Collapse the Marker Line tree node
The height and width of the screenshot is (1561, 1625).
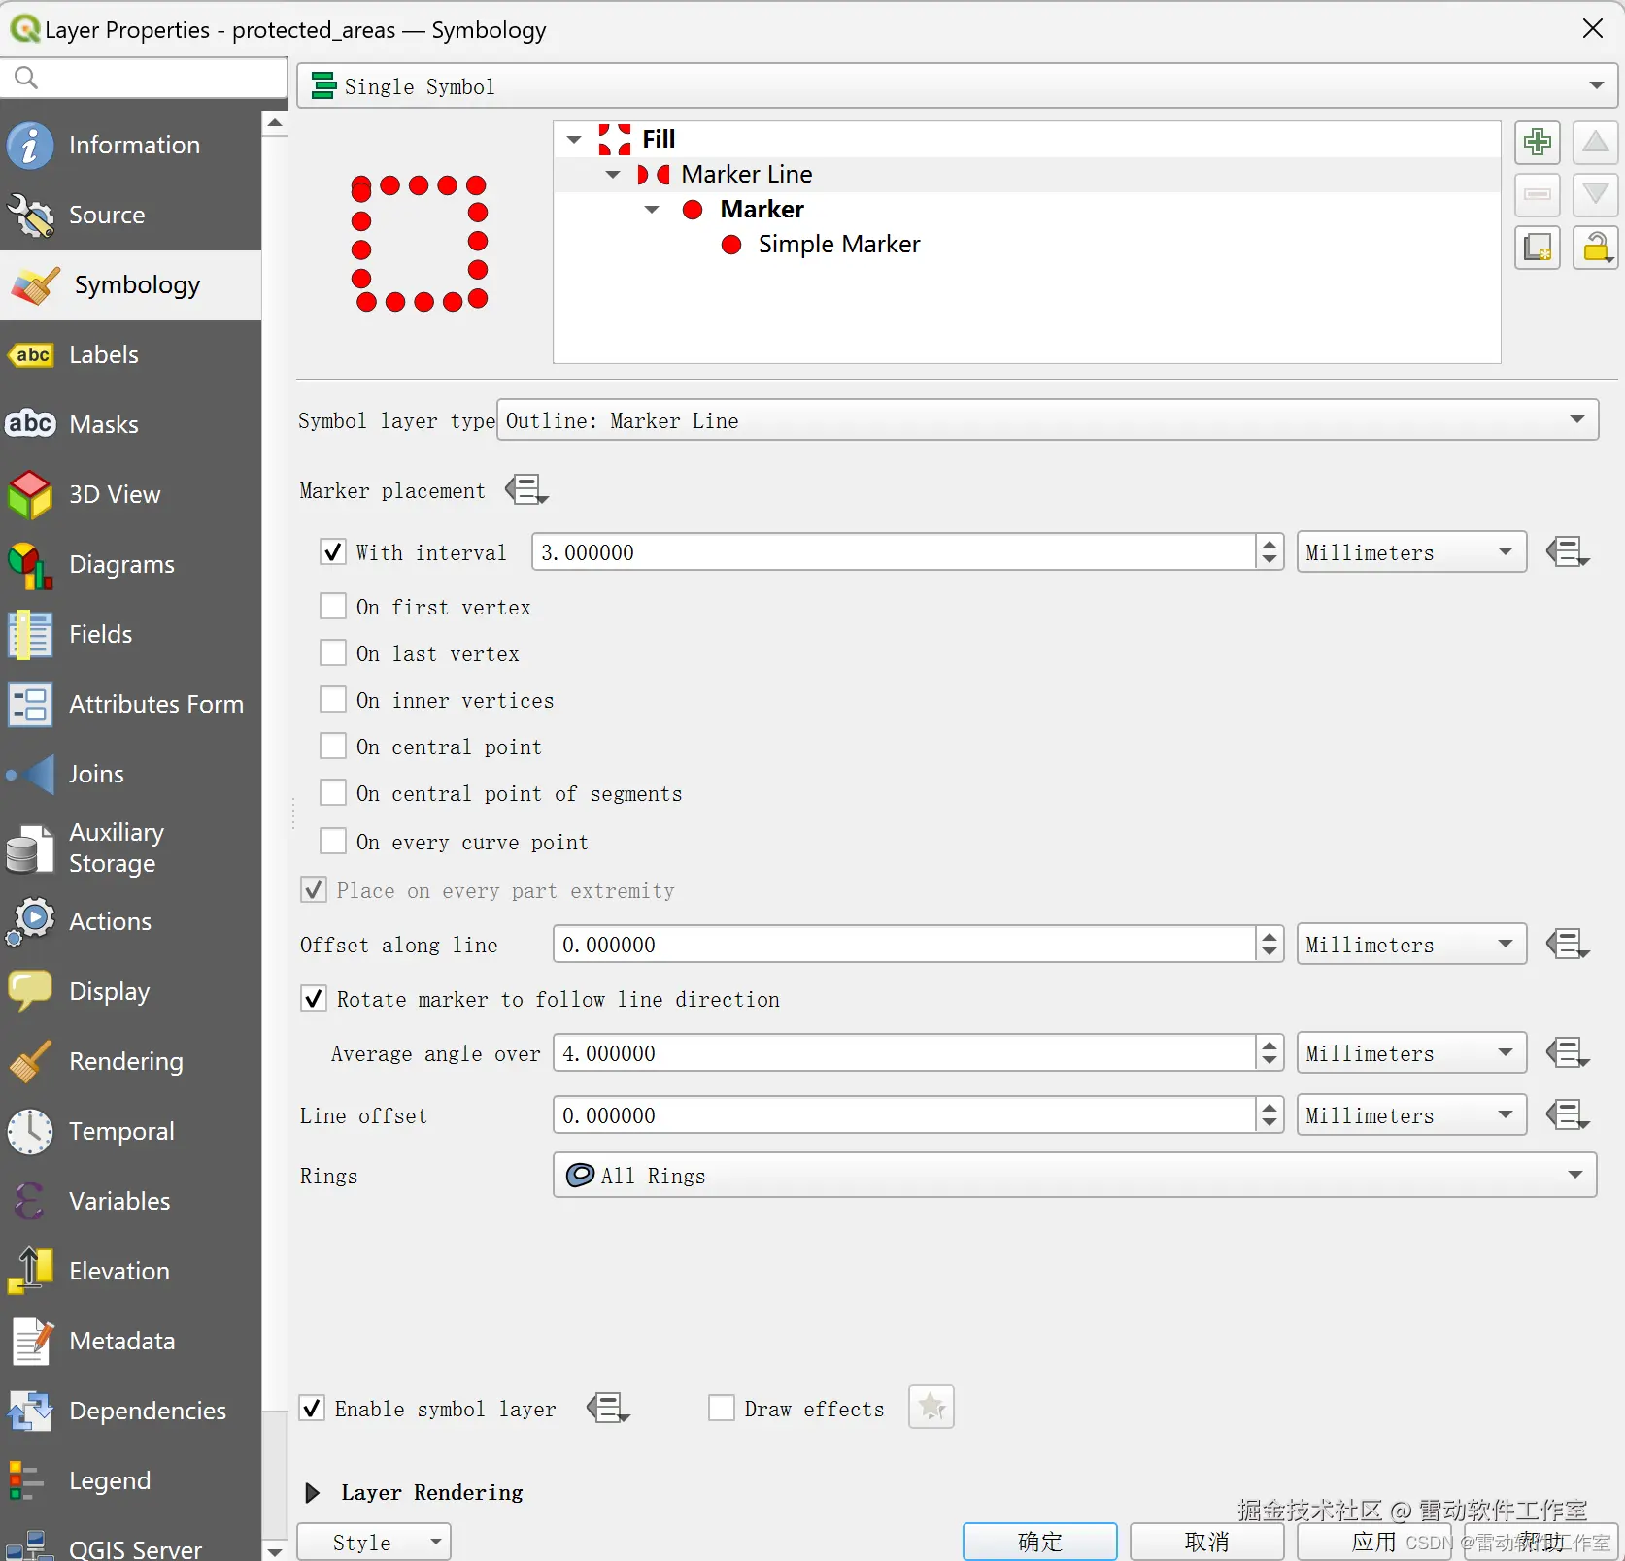pos(613,175)
